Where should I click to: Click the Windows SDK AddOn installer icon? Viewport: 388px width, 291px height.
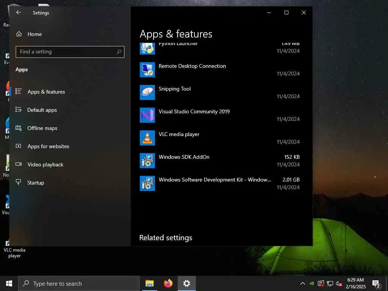pos(147,161)
